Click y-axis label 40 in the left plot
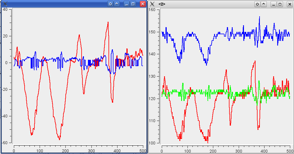This screenshot has width=294, height=154. coord(5,9)
